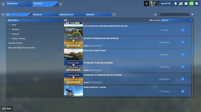201x112 pixels.
Task: Open Deluxe to Premium Deluxe Upgrade thumbnail
Action: pyautogui.click(x=73, y=42)
